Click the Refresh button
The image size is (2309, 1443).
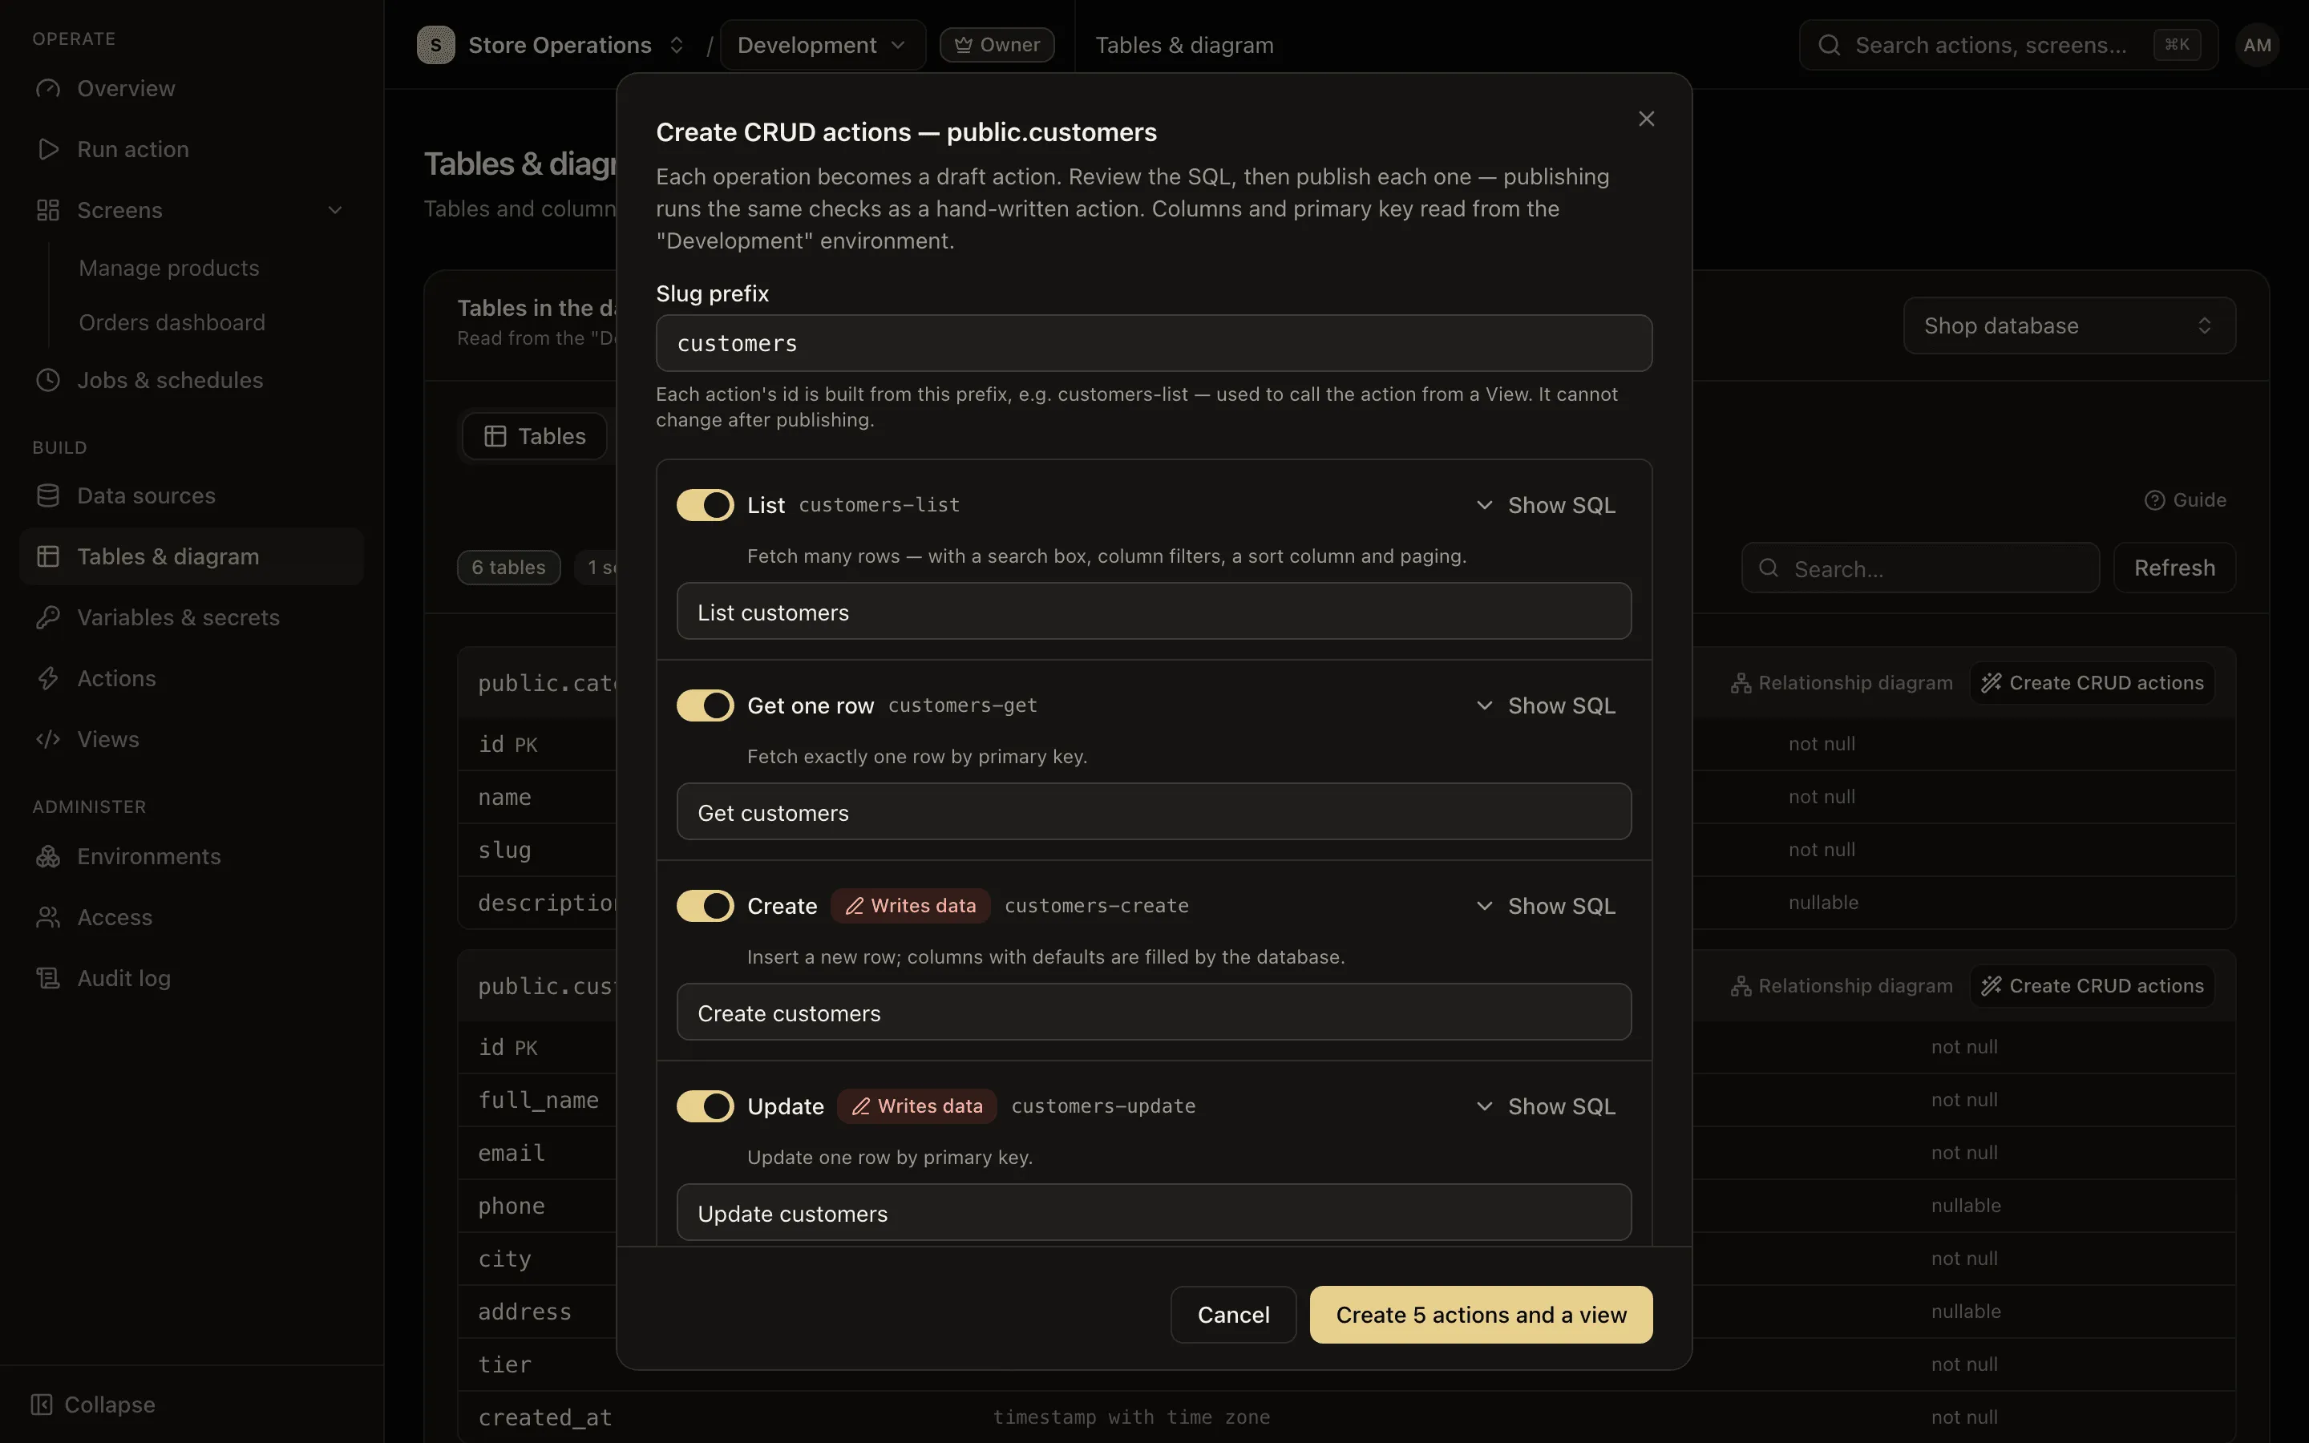click(2174, 568)
